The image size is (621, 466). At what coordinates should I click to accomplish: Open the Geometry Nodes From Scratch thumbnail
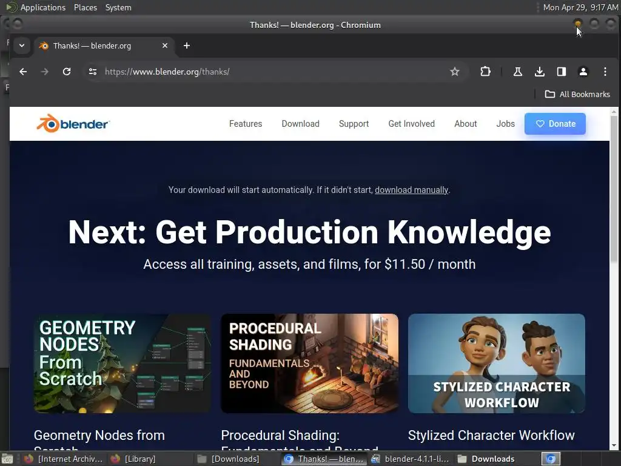coord(123,363)
